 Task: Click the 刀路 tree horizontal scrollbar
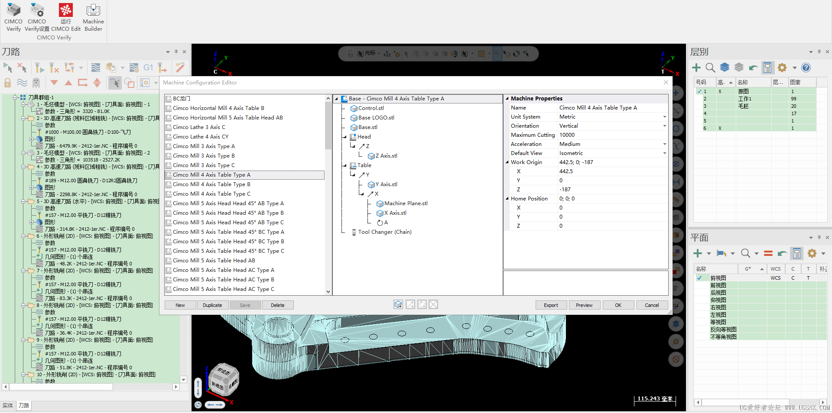(x=61, y=387)
